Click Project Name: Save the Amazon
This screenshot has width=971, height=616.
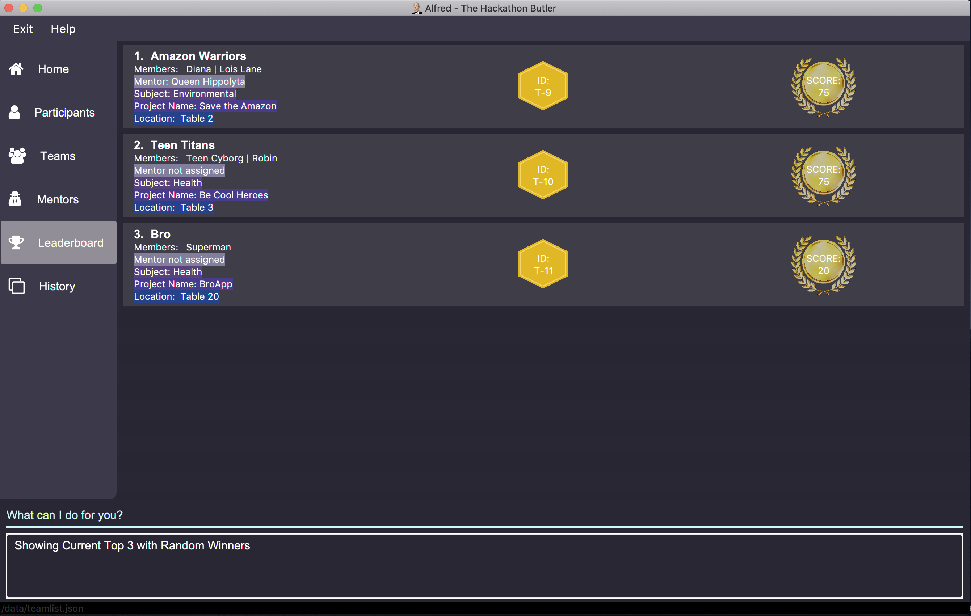205,106
